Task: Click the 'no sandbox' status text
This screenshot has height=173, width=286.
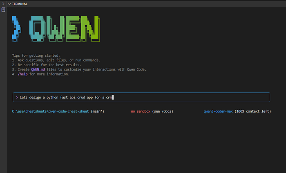Action: tap(141, 111)
